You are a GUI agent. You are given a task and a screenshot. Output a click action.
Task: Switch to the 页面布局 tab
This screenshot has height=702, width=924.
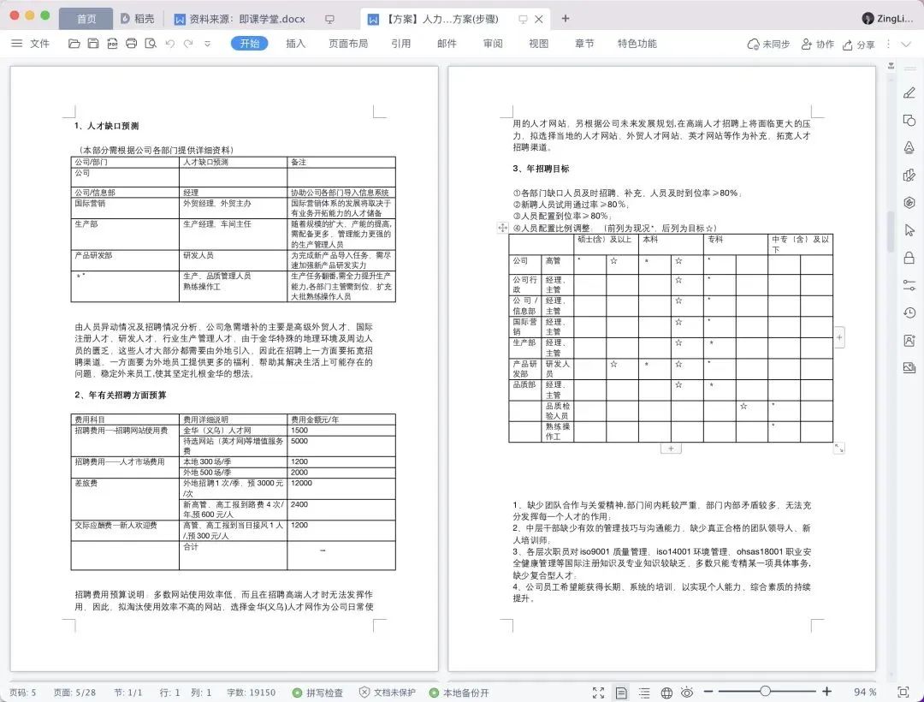tap(348, 44)
